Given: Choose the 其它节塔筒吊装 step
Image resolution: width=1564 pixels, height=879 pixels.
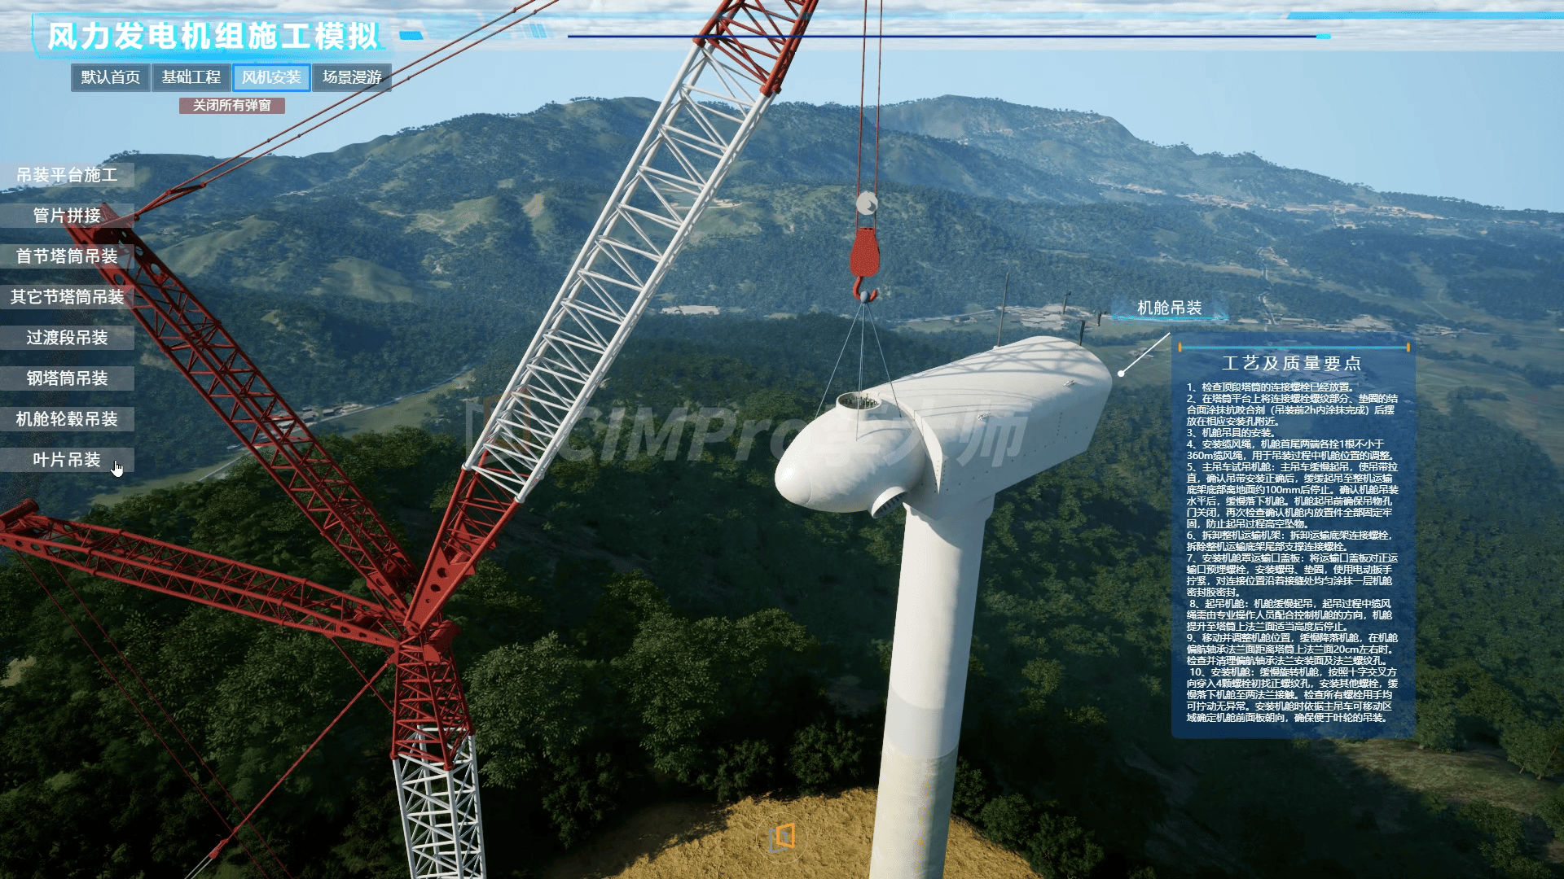Looking at the screenshot, I should coord(67,297).
